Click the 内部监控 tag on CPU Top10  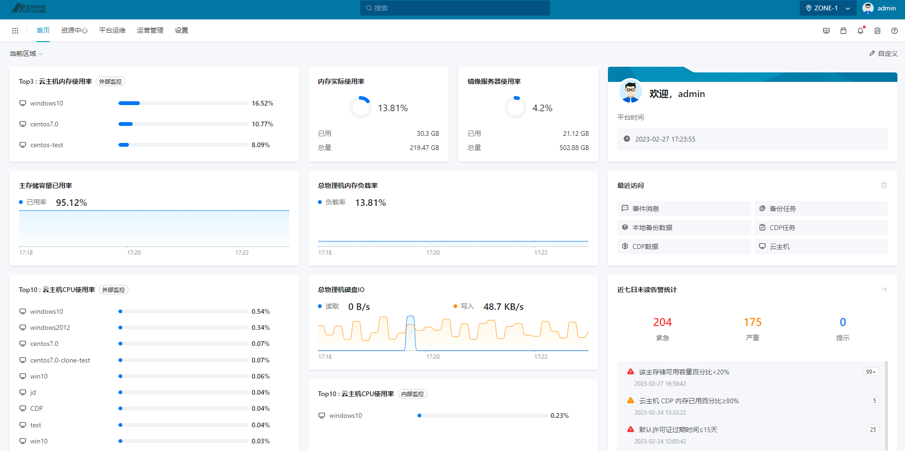click(x=413, y=394)
